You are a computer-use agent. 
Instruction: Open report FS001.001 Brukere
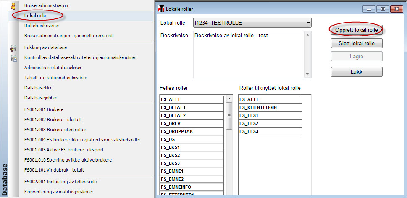click(44, 109)
